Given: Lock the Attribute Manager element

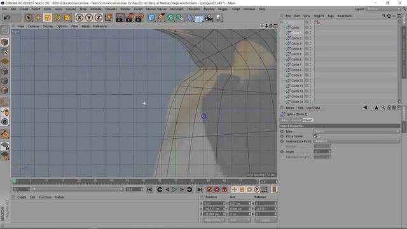Looking at the screenshot, I should (389, 108).
